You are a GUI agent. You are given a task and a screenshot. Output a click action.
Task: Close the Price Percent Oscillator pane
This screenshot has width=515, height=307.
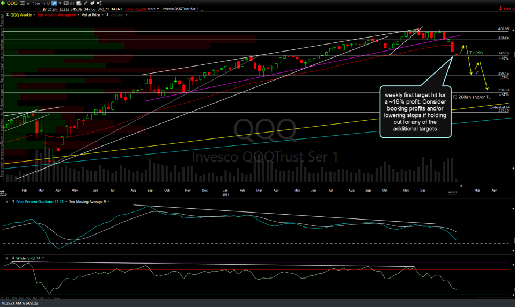click(x=6, y=202)
